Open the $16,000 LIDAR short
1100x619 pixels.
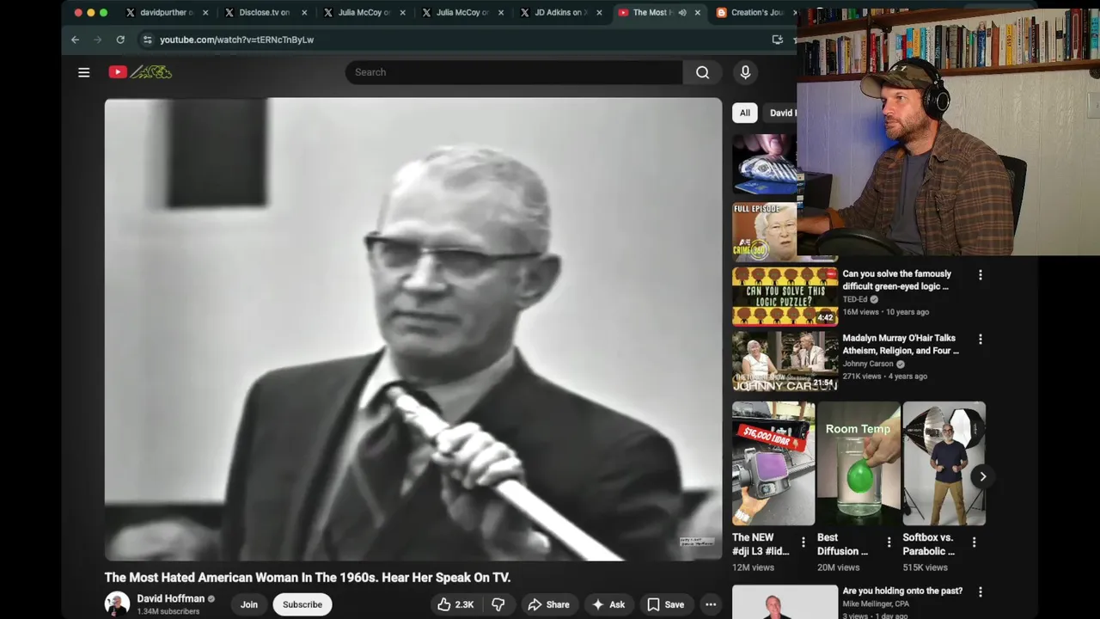click(773, 463)
